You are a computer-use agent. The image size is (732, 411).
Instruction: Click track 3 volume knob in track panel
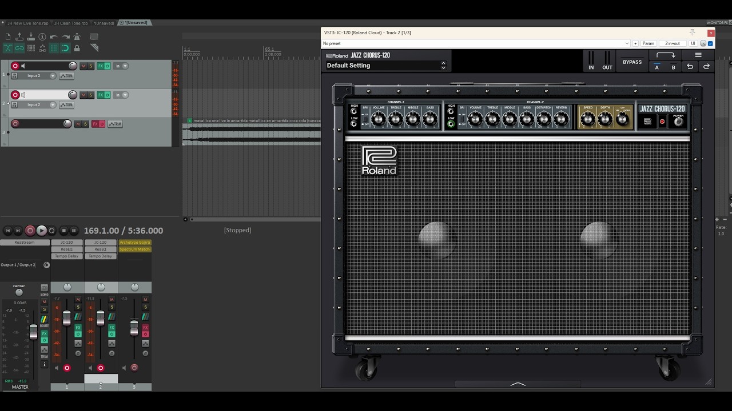(x=67, y=124)
